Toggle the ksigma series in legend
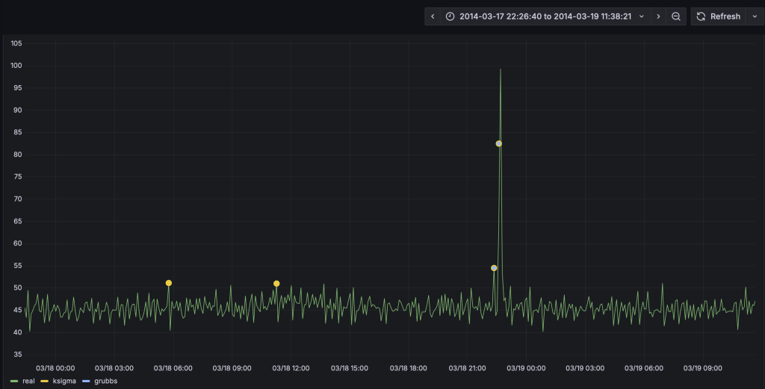The height and width of the screenshot is (389, 765). [64, 381]
